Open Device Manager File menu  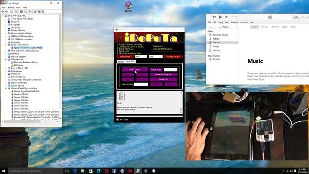pos(4,8)
